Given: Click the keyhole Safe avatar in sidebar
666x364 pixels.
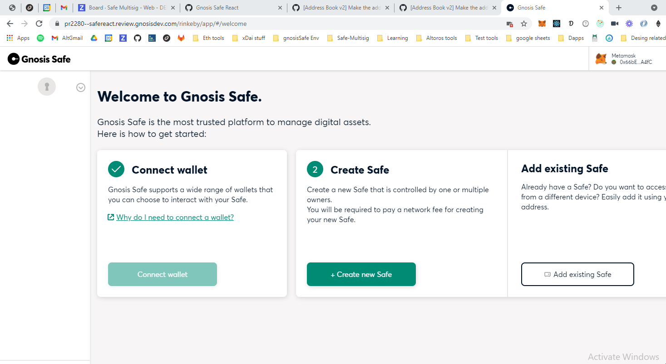Looking at the screenshot, I should coord(47,86).
